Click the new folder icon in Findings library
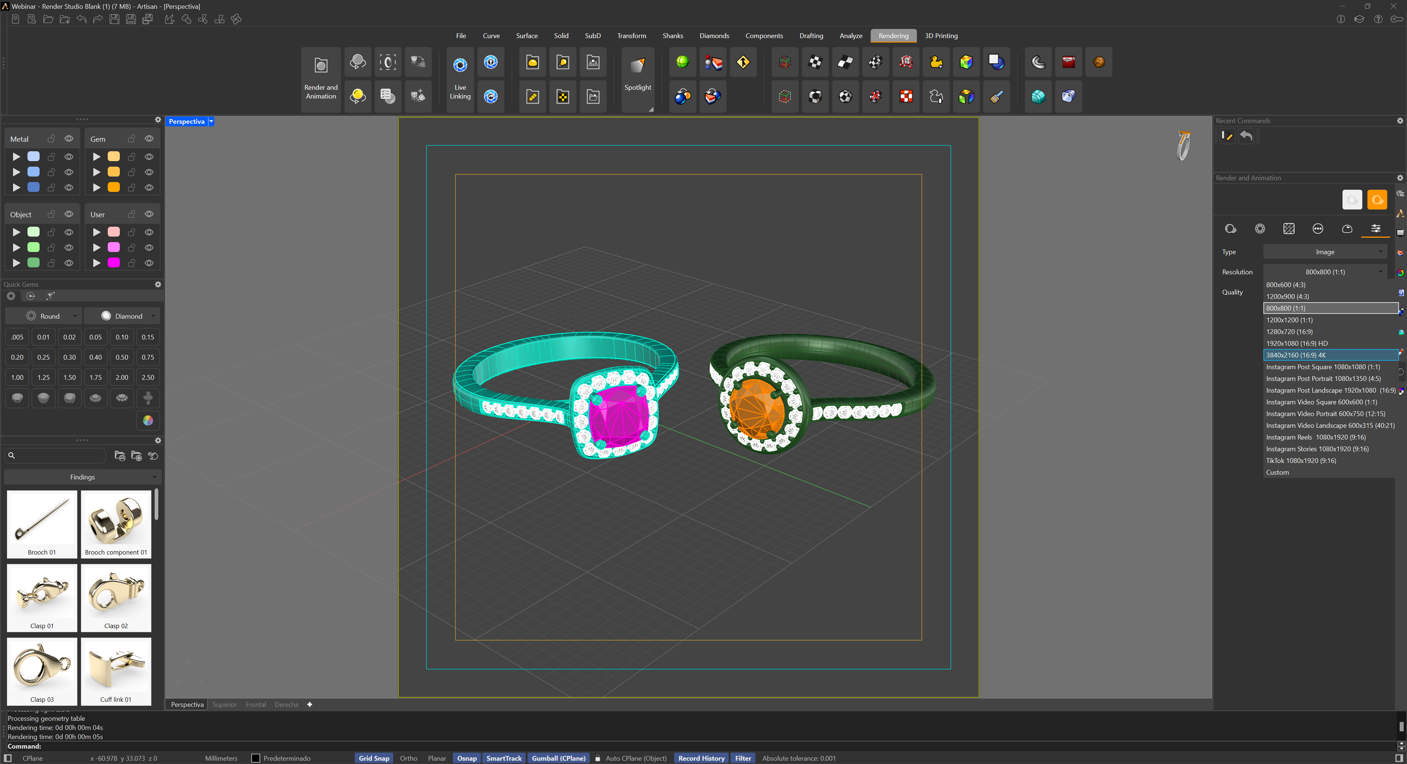The width and height of the screenshot is (1407, 764). (137, 456)
